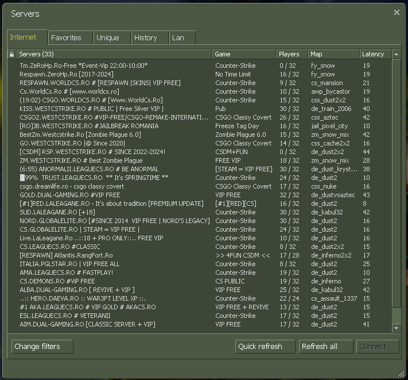The image size is (408, 380).
Task: Click the jail_pixel_city map cell
Action: (329, 126)
